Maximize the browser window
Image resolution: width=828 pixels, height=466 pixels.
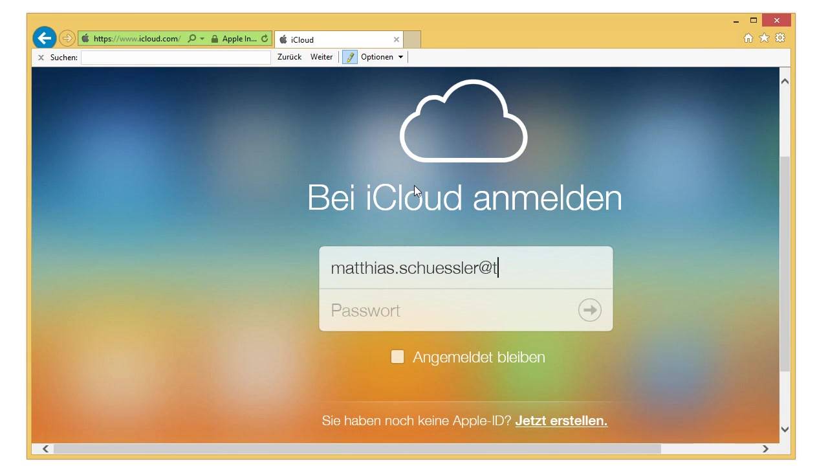pos(754,21)
